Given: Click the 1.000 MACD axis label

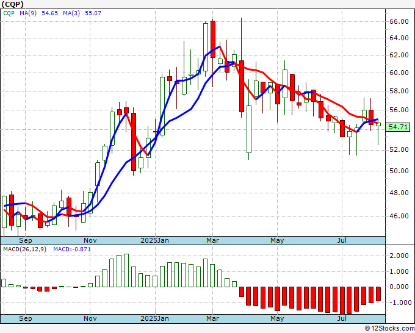Looking at the screenshot, I should pyautogui.click(x=399, y=271).
